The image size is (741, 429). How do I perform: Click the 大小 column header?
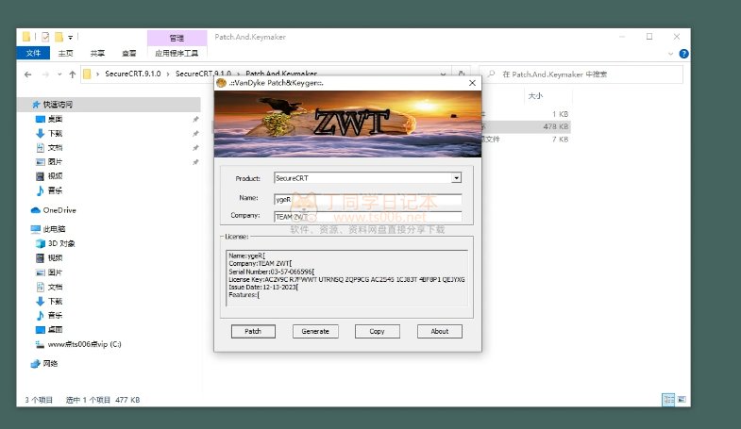(x=534, y=96)
